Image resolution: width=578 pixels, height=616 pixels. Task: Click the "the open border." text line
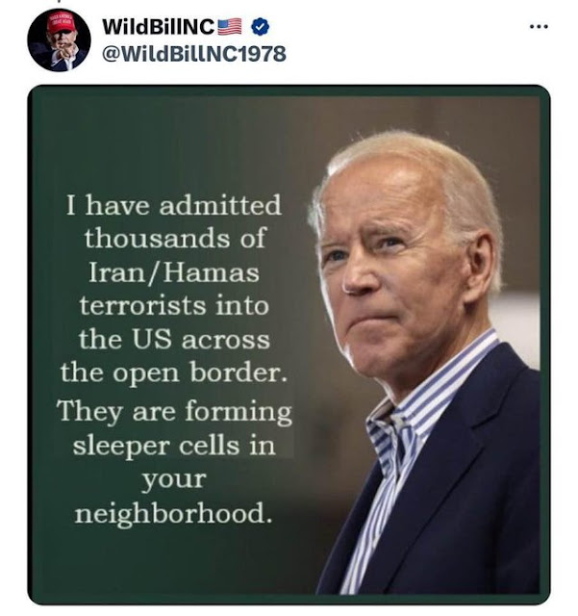point(174,372)
